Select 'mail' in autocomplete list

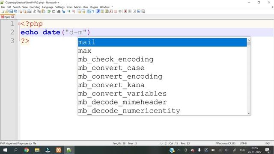coord(162,42)
